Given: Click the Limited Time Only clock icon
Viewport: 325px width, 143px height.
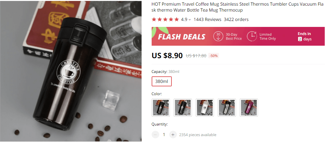Looking at the screenshot, I should 252,36.
